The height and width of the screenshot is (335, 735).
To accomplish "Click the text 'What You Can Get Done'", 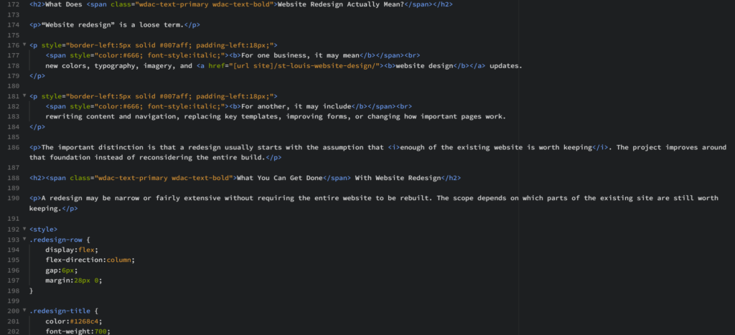I will click(x=280, y=178).
